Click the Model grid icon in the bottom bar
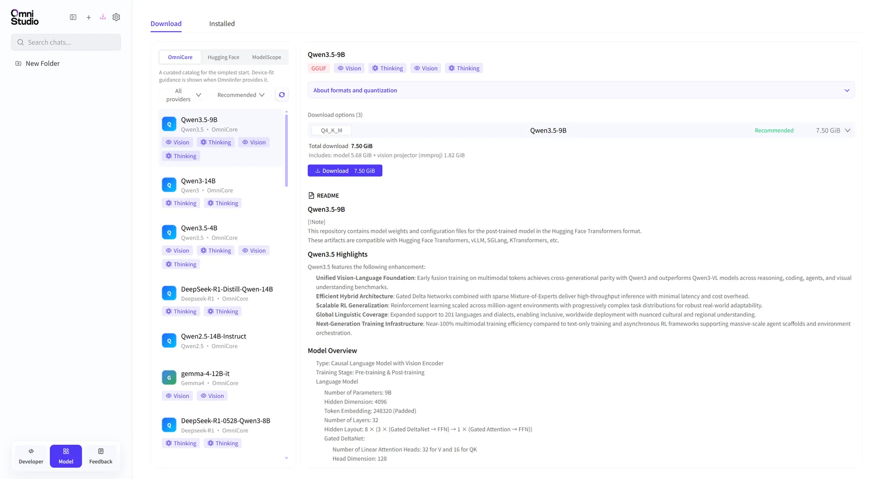This screenshot has height=479, width=881. 66,451
